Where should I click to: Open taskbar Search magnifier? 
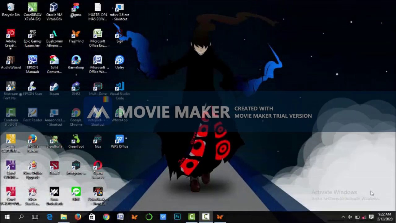21,217
